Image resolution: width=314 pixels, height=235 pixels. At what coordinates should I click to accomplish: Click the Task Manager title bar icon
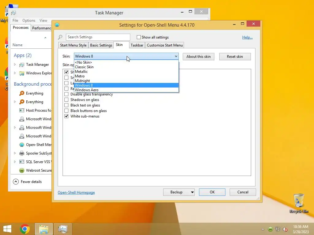click(13, 13)
